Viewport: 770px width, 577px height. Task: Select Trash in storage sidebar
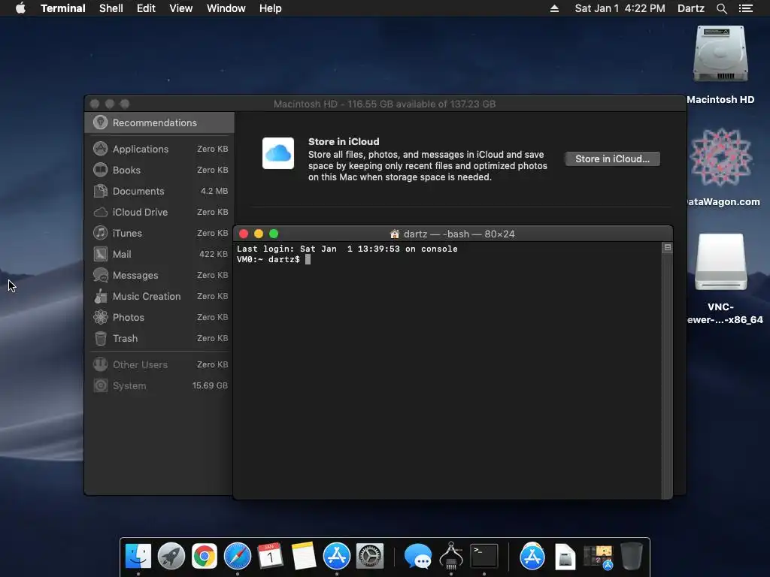159,339
